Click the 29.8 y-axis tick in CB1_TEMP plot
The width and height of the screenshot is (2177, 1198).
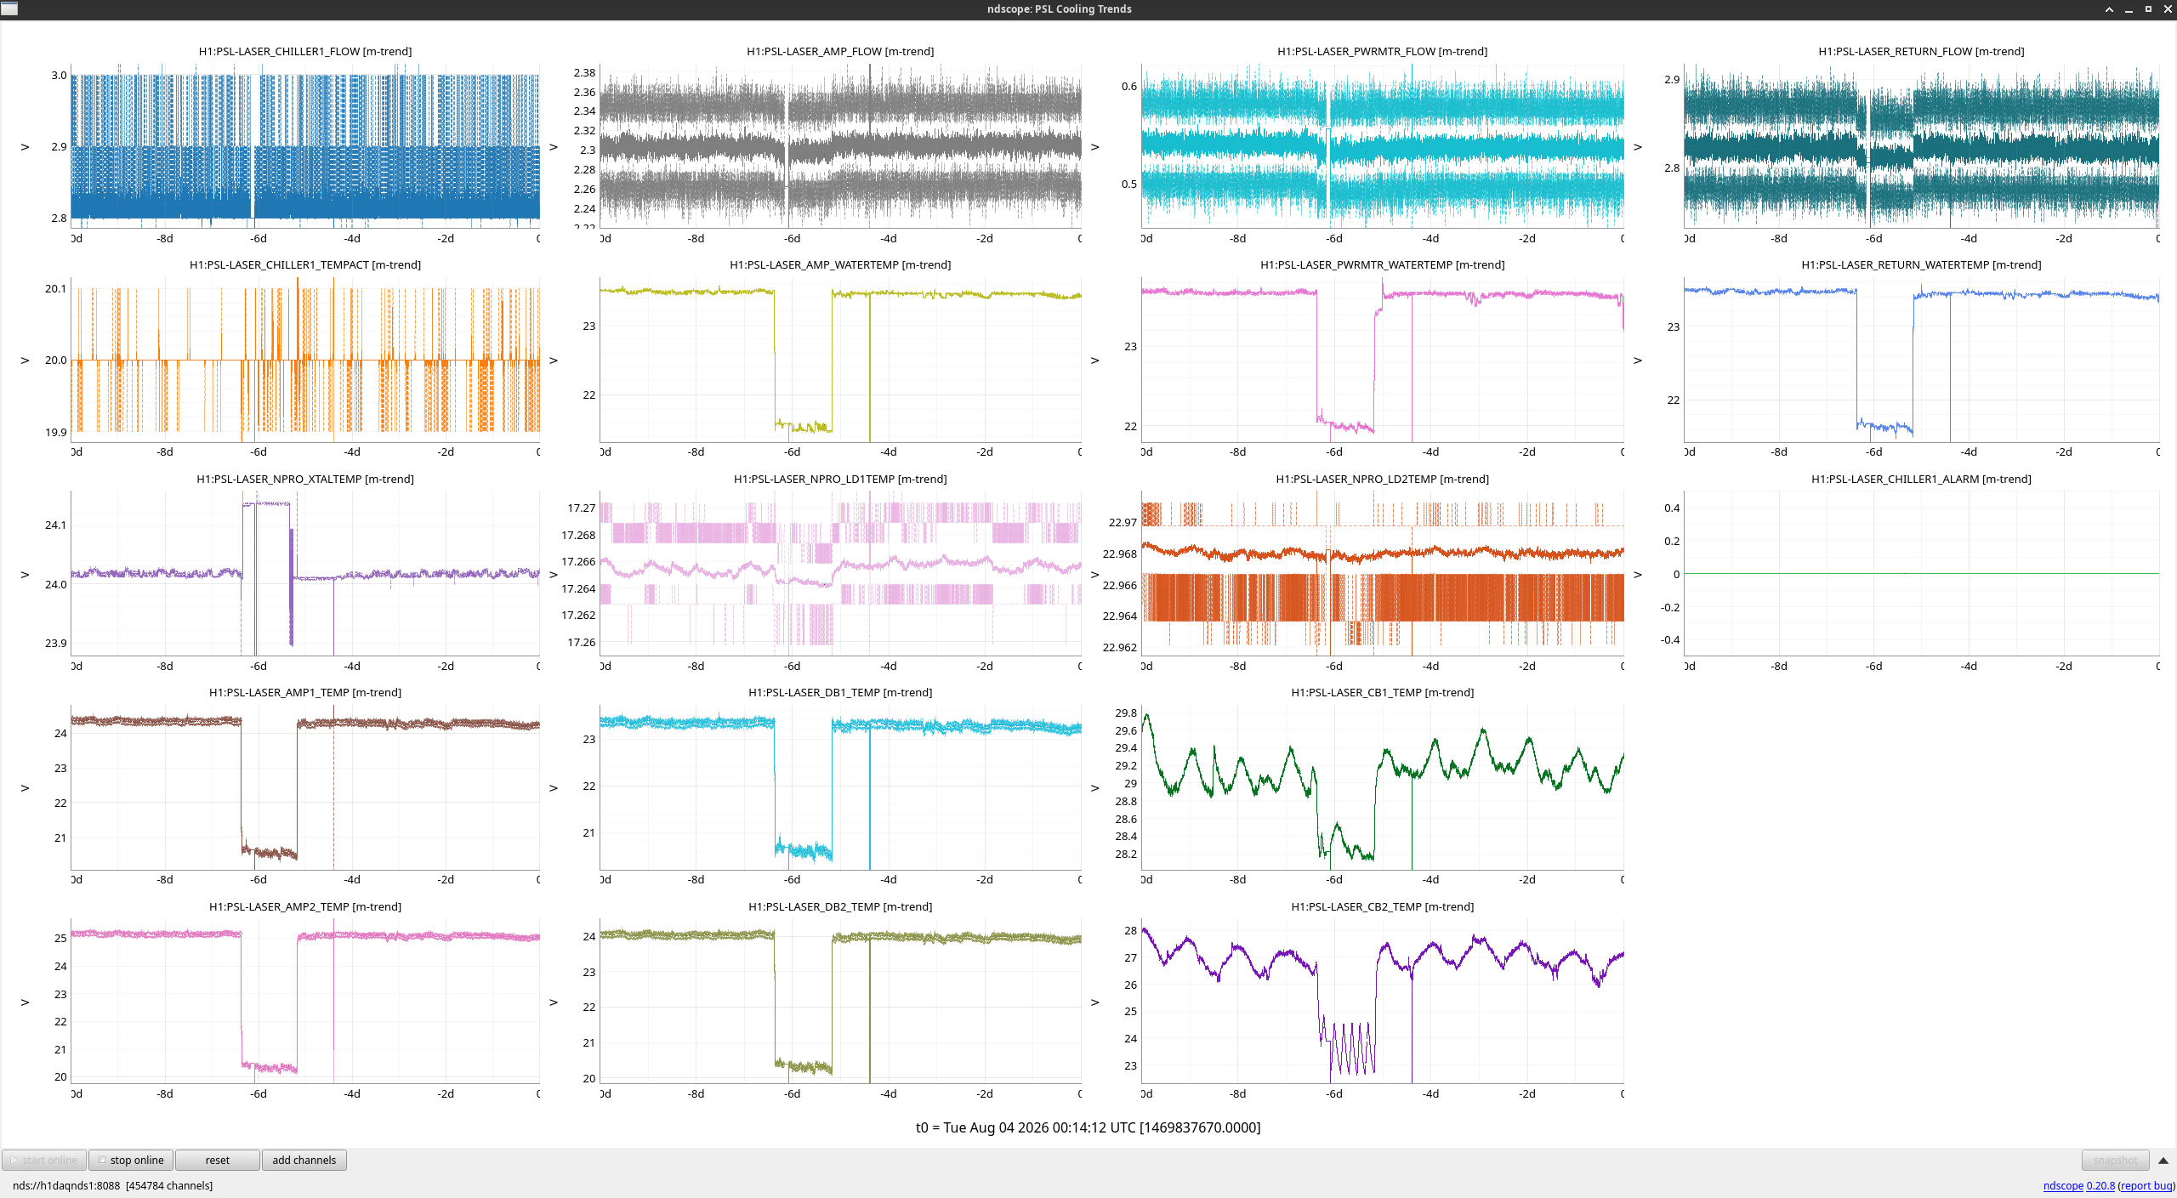pos(1126,713)
